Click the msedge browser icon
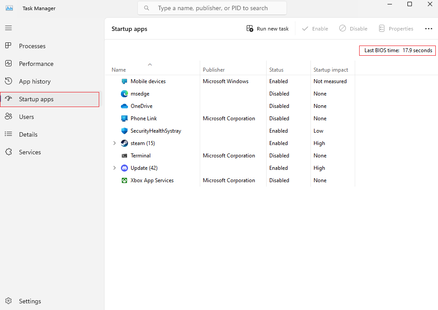Screen dimensions: 438x310 (124, 94)
